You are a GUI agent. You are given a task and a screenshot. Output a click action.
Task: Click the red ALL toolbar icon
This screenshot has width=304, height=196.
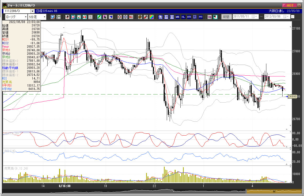[x=131, y=17]
